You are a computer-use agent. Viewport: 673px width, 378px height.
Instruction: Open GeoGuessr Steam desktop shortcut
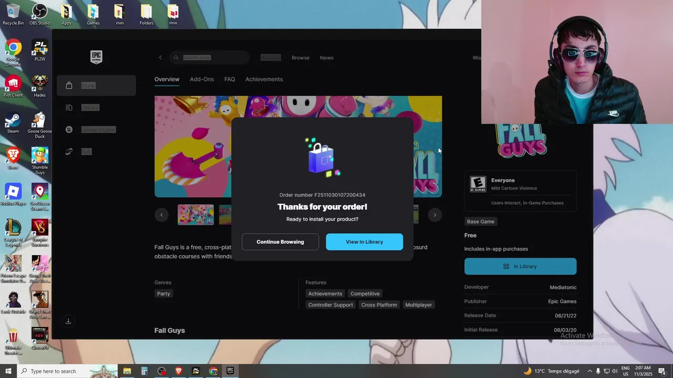pos(40,197)
